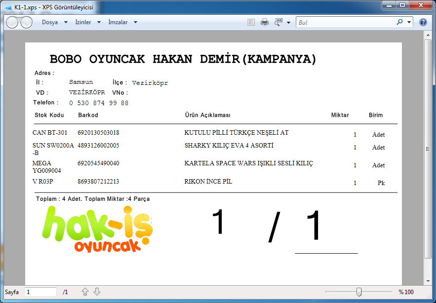Click the back navigation arrow button
The image size is (436, 303).
pos(12,23)
